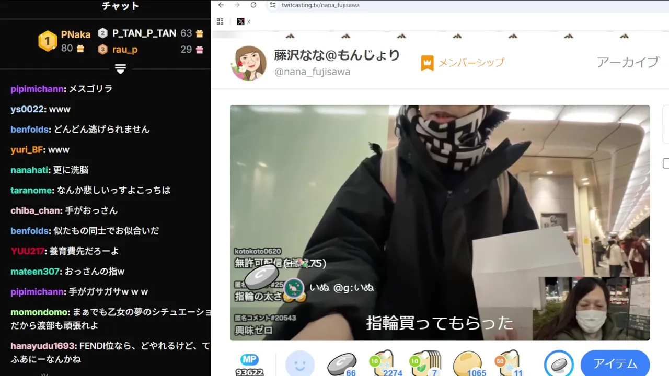Send the 50 tea item with count 11
This screenshot has height=376, width=669.
[x=508, y=363]
